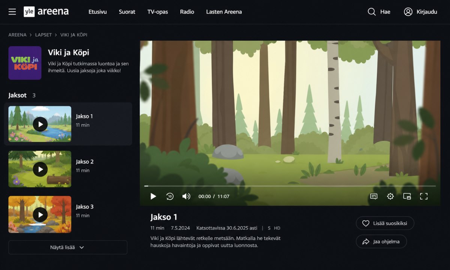Play Jakso 1 from its thumbnail
The height and width of the screenshot is (270, 450).
click(40, 124)
